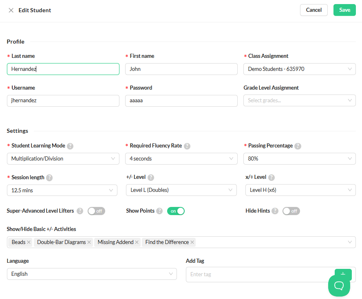Click the Enter tag input field
This screenshot has height=299, width=362.
[260, 275]
